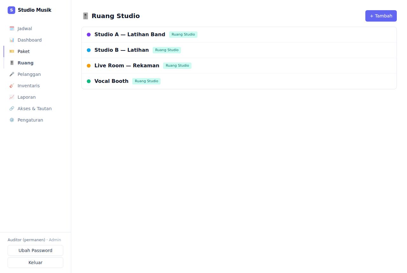This screenshot has height=273, width=407.
Task: Open the Paket section
Action: pos(35,51)
